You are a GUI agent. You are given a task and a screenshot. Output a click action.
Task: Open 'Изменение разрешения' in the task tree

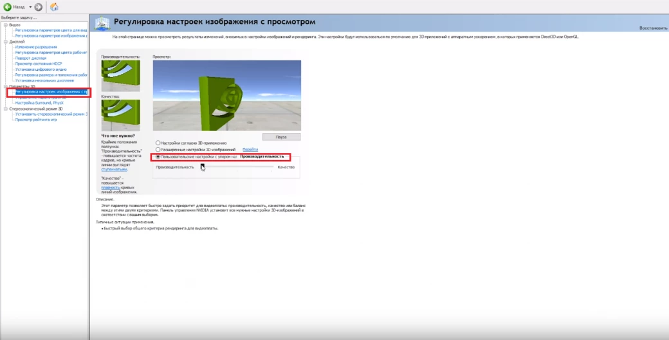[36, 47]
